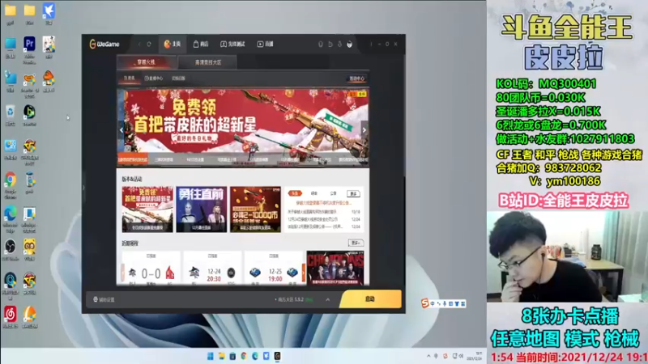Select the 高清竞技大区 game tab
The width and height of the screenshot is (648, 364).
tap(208, 62)
